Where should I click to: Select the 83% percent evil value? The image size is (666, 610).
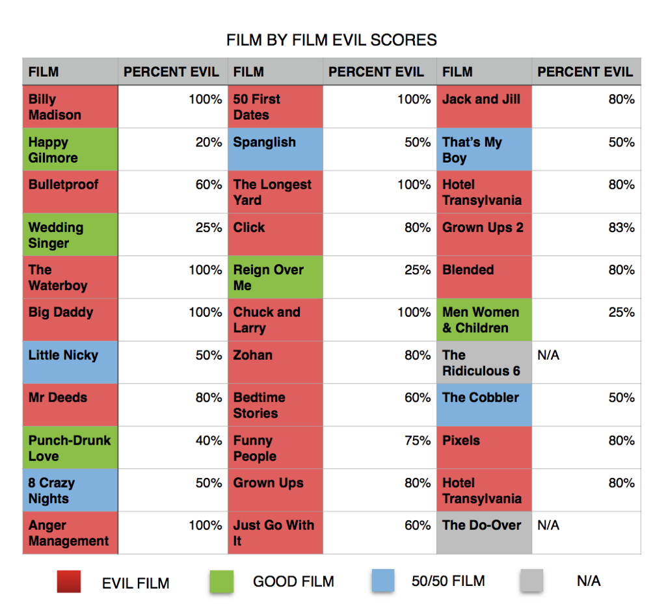point(621,228)
